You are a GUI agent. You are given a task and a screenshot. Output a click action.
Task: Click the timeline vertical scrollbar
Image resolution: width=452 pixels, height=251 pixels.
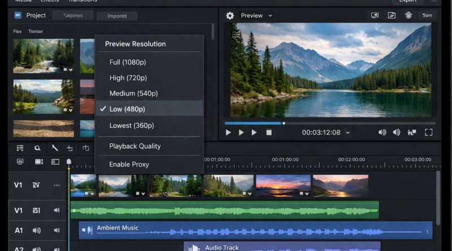coord(438,198)
